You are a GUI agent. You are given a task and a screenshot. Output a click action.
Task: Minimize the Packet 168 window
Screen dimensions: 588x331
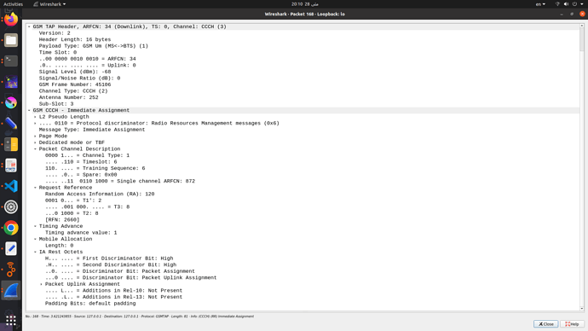(562, 14)
